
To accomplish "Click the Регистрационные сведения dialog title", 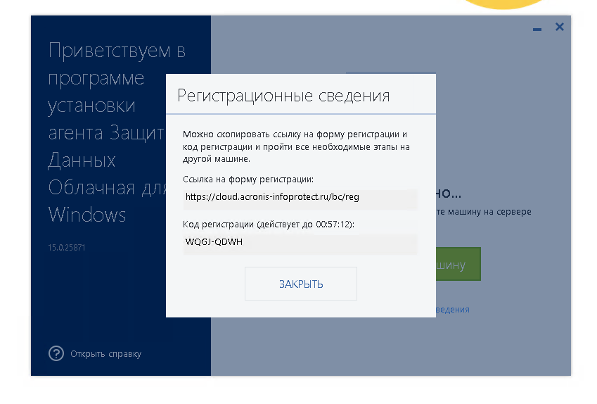I will tap(283, 95).
